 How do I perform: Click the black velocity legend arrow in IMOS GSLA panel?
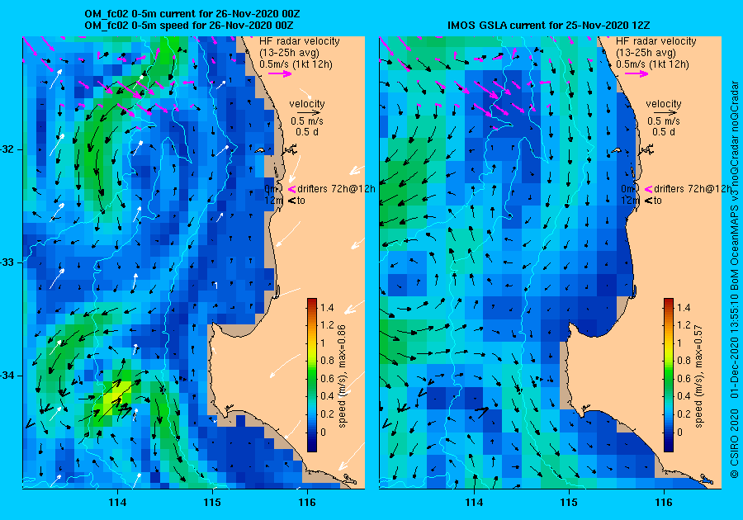click(666, 113)
